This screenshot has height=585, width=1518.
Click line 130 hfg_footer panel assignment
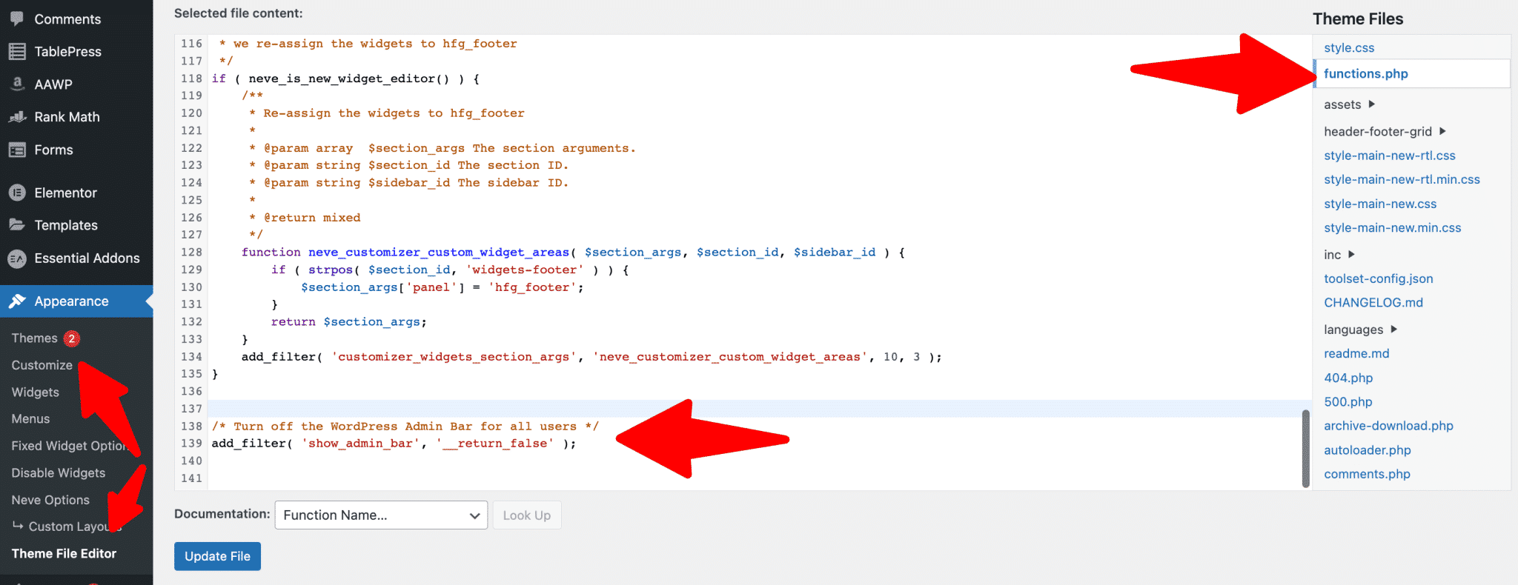click(x=442, y=287)
